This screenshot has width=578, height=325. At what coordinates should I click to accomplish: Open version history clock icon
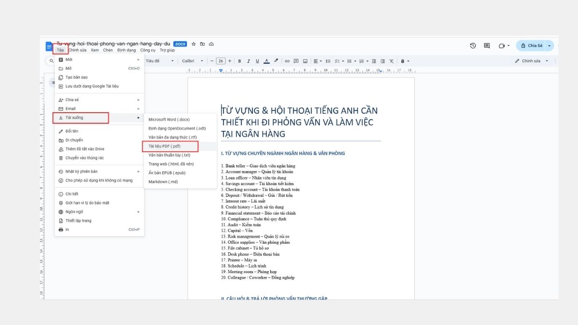point(473,46)
